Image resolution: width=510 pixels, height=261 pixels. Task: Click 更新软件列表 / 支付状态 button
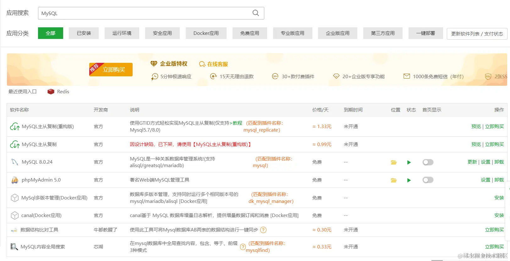[477, 34]
